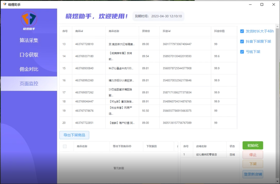
Task: Disable the 亏钱下架 checkbox
Action: click(242, 52)
